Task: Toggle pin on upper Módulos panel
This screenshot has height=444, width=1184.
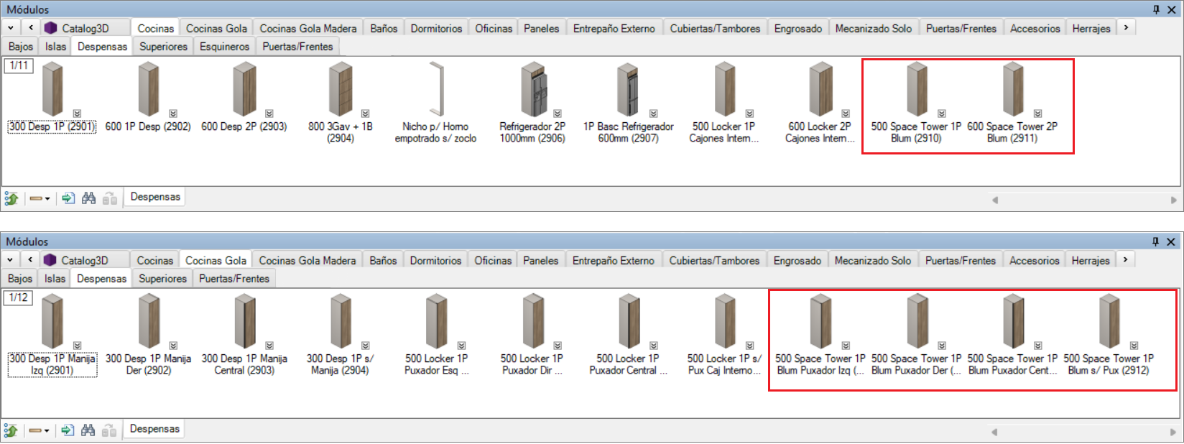Action: pos(1156,9)
